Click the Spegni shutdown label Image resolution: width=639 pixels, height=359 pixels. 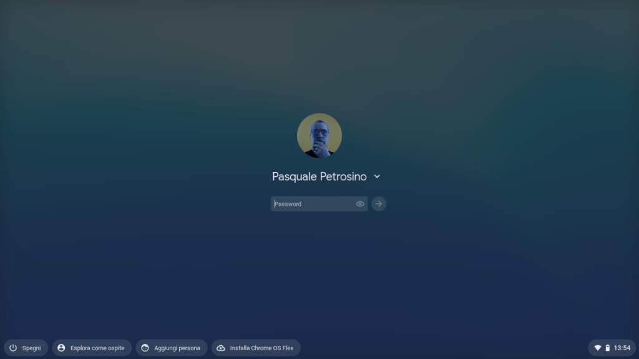coord(31,348)
